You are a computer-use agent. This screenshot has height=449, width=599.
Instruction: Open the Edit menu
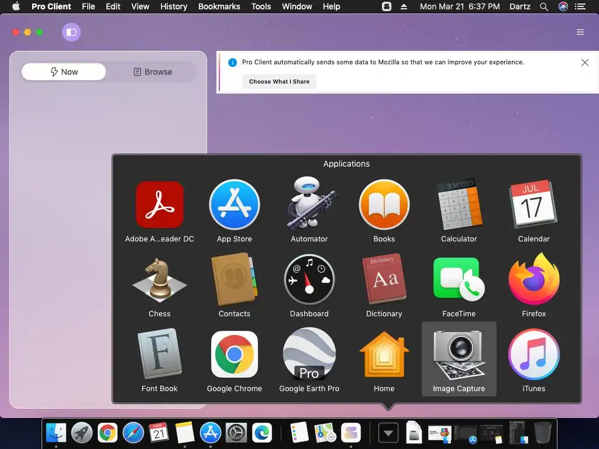pyautogui.click(x=113, y=6)
